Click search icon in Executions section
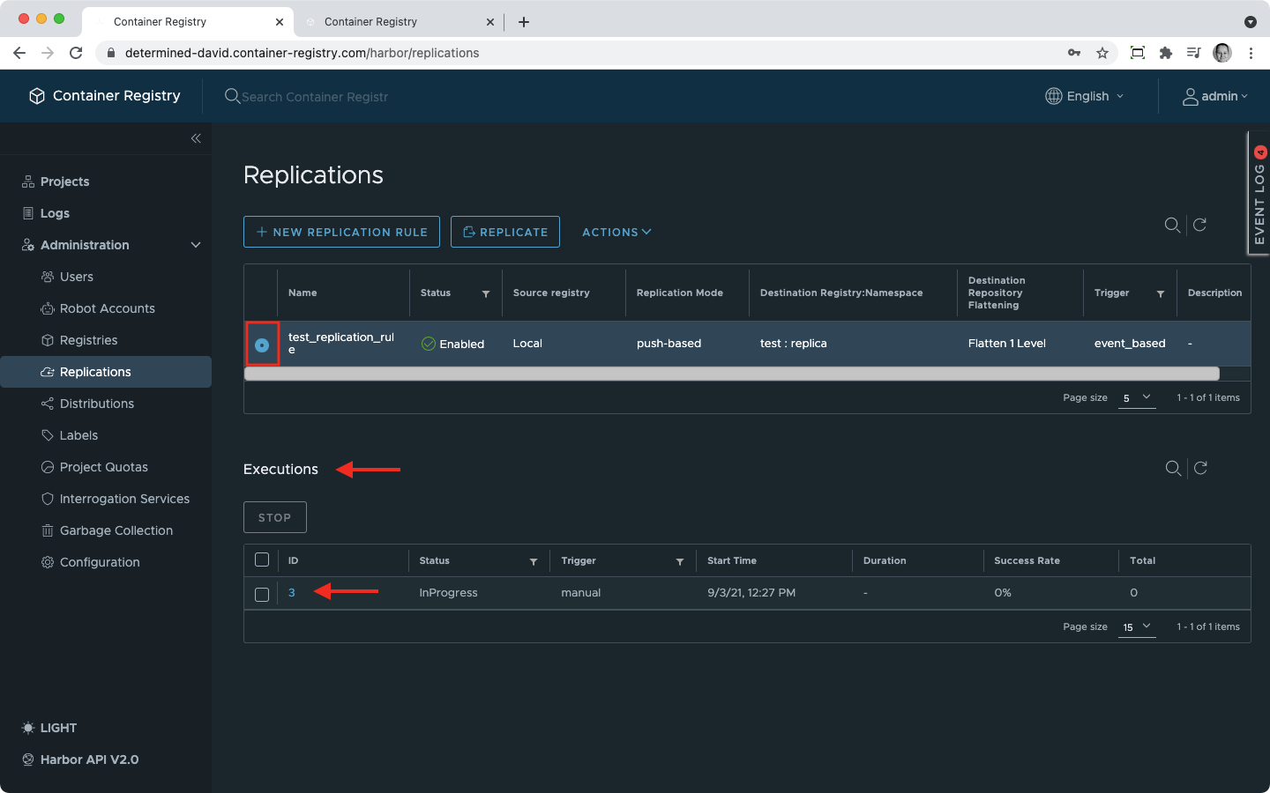Image resolution: width=1270 pixels, height=793 pixels. point(1173,468)
